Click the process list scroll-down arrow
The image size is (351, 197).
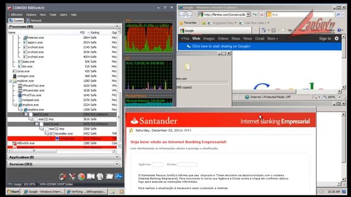click(118, 146)
